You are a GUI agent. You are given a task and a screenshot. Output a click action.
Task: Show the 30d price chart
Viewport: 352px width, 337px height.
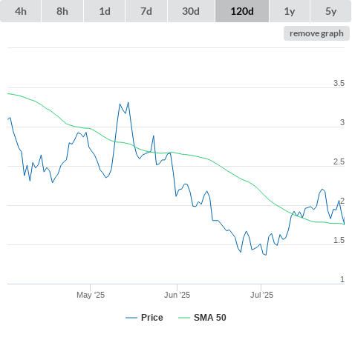(191, 11)
